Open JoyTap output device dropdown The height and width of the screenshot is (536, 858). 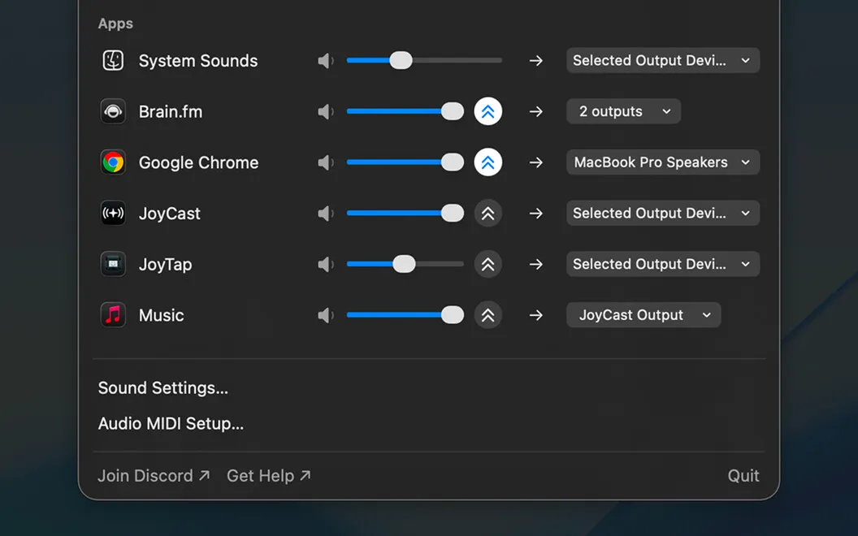tap(663, 264)
